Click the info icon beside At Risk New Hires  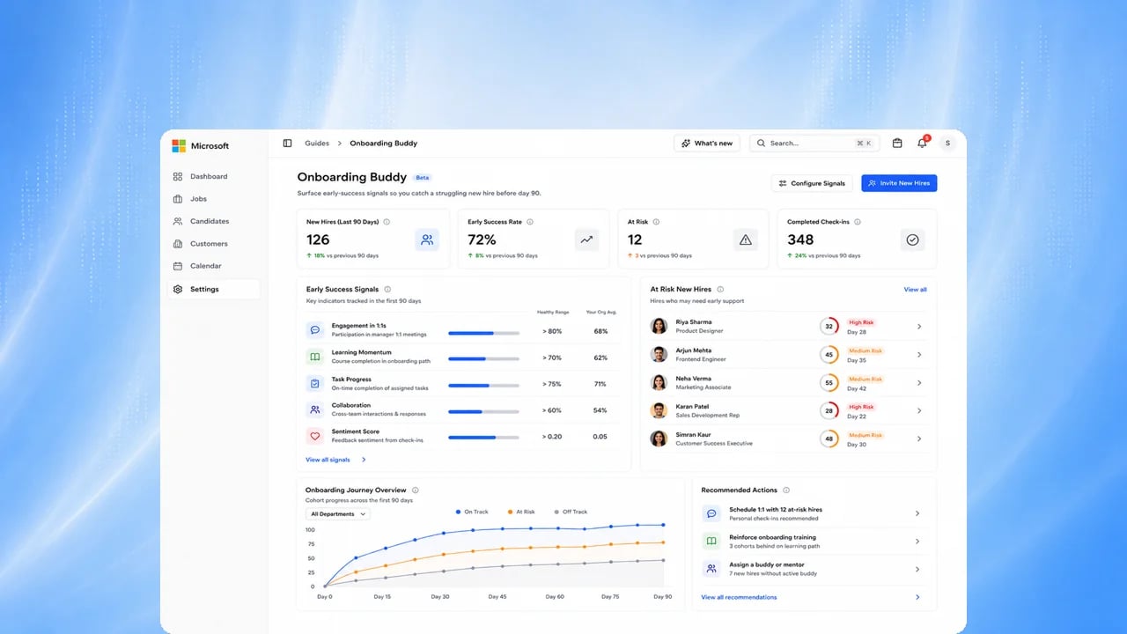(720, 289)
